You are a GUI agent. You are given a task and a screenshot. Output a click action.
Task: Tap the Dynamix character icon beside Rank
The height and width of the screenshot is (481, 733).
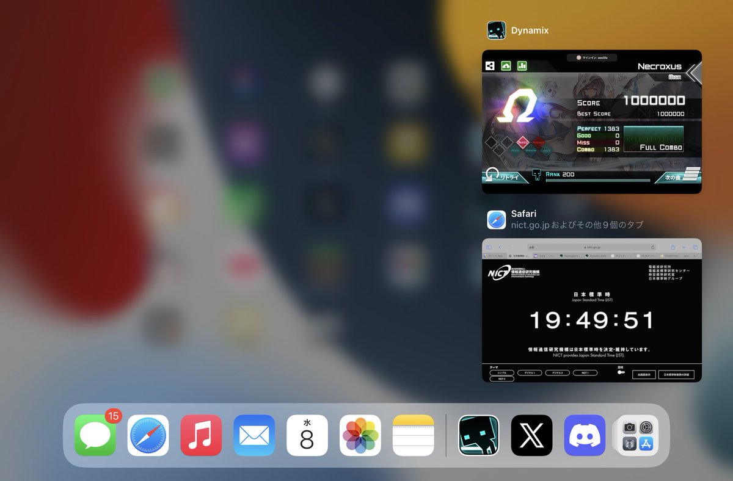click(x=537, y=175)
